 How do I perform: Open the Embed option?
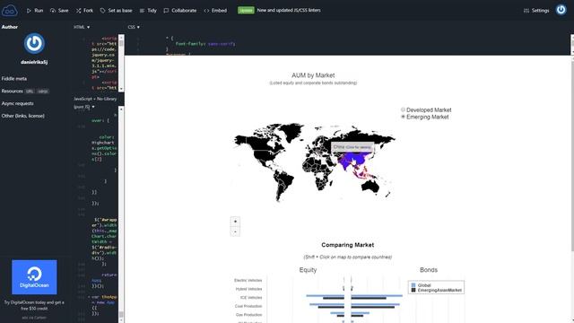point(215,11)
